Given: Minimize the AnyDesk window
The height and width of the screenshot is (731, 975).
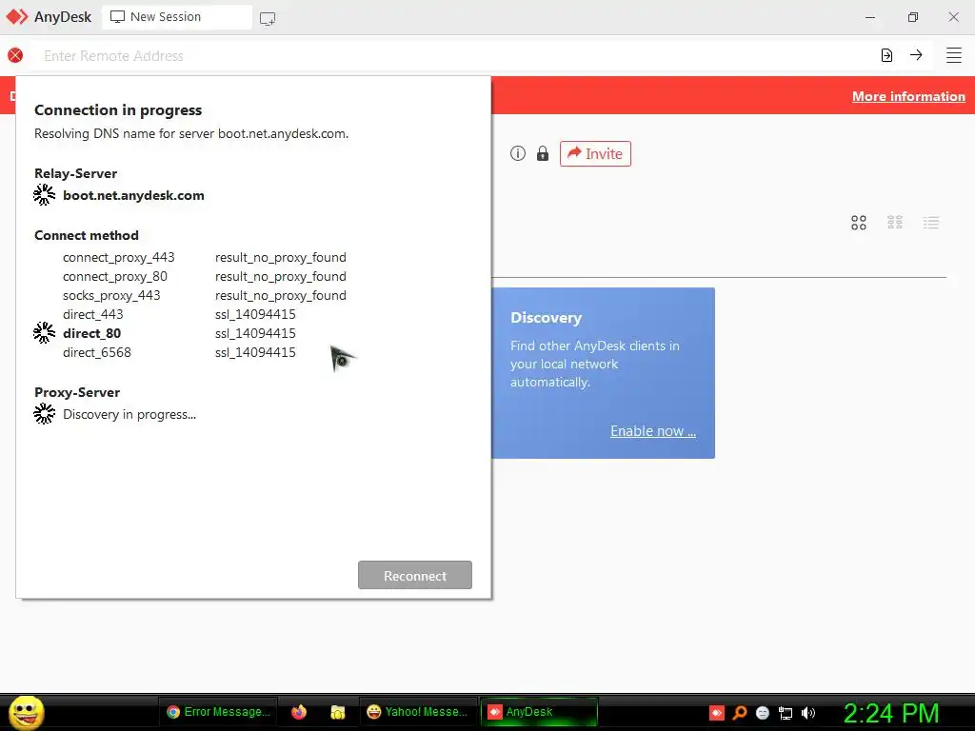Looking at the screenshot, I should coord(870,17).
